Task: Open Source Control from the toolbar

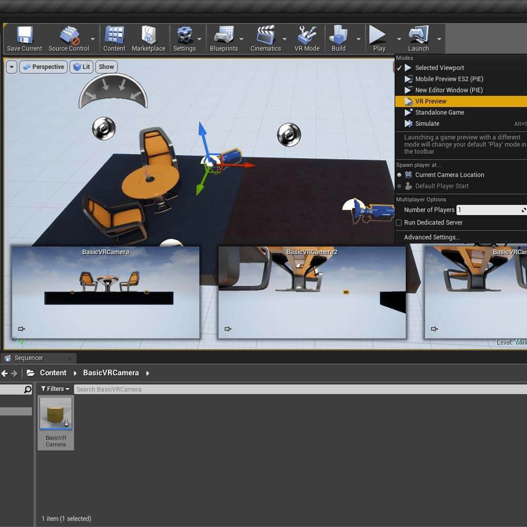Action: coord(69,38)
